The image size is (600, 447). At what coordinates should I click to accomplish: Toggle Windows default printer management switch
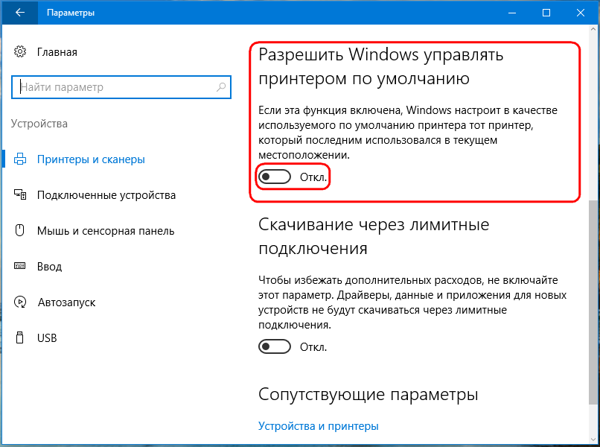[275, 177]
